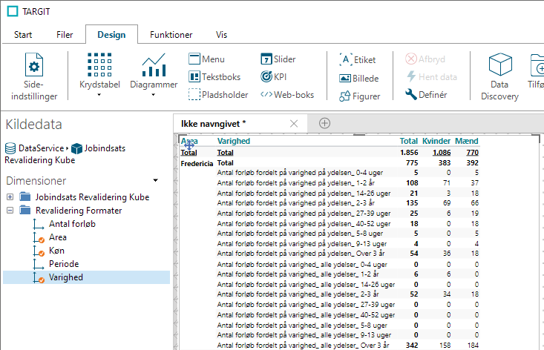
Task: Click the Jobindsats cube icon
Action: 76,148
